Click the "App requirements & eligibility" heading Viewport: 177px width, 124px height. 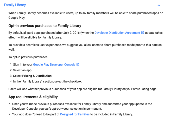pyautogui.click(x=33, y=97)
